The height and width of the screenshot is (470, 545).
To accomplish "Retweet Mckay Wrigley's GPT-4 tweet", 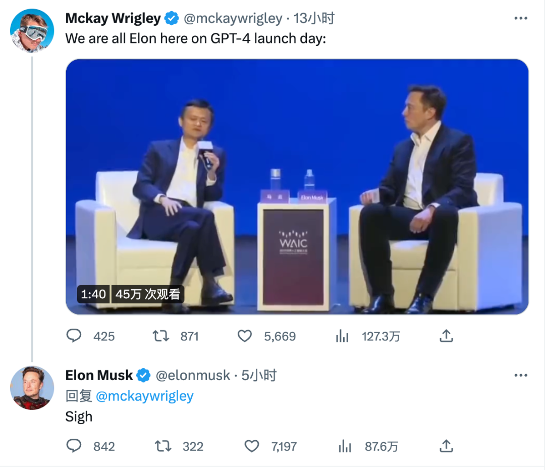I will [161, 336].
